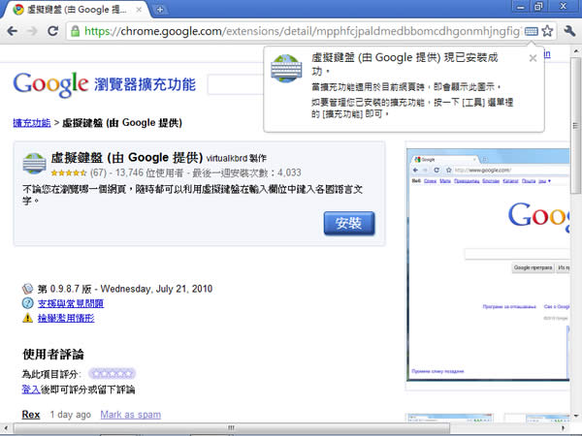Click the virtual keyboard icon in address bar
Viewport: 582px width, 436px height.
click(x=531, y=31)
